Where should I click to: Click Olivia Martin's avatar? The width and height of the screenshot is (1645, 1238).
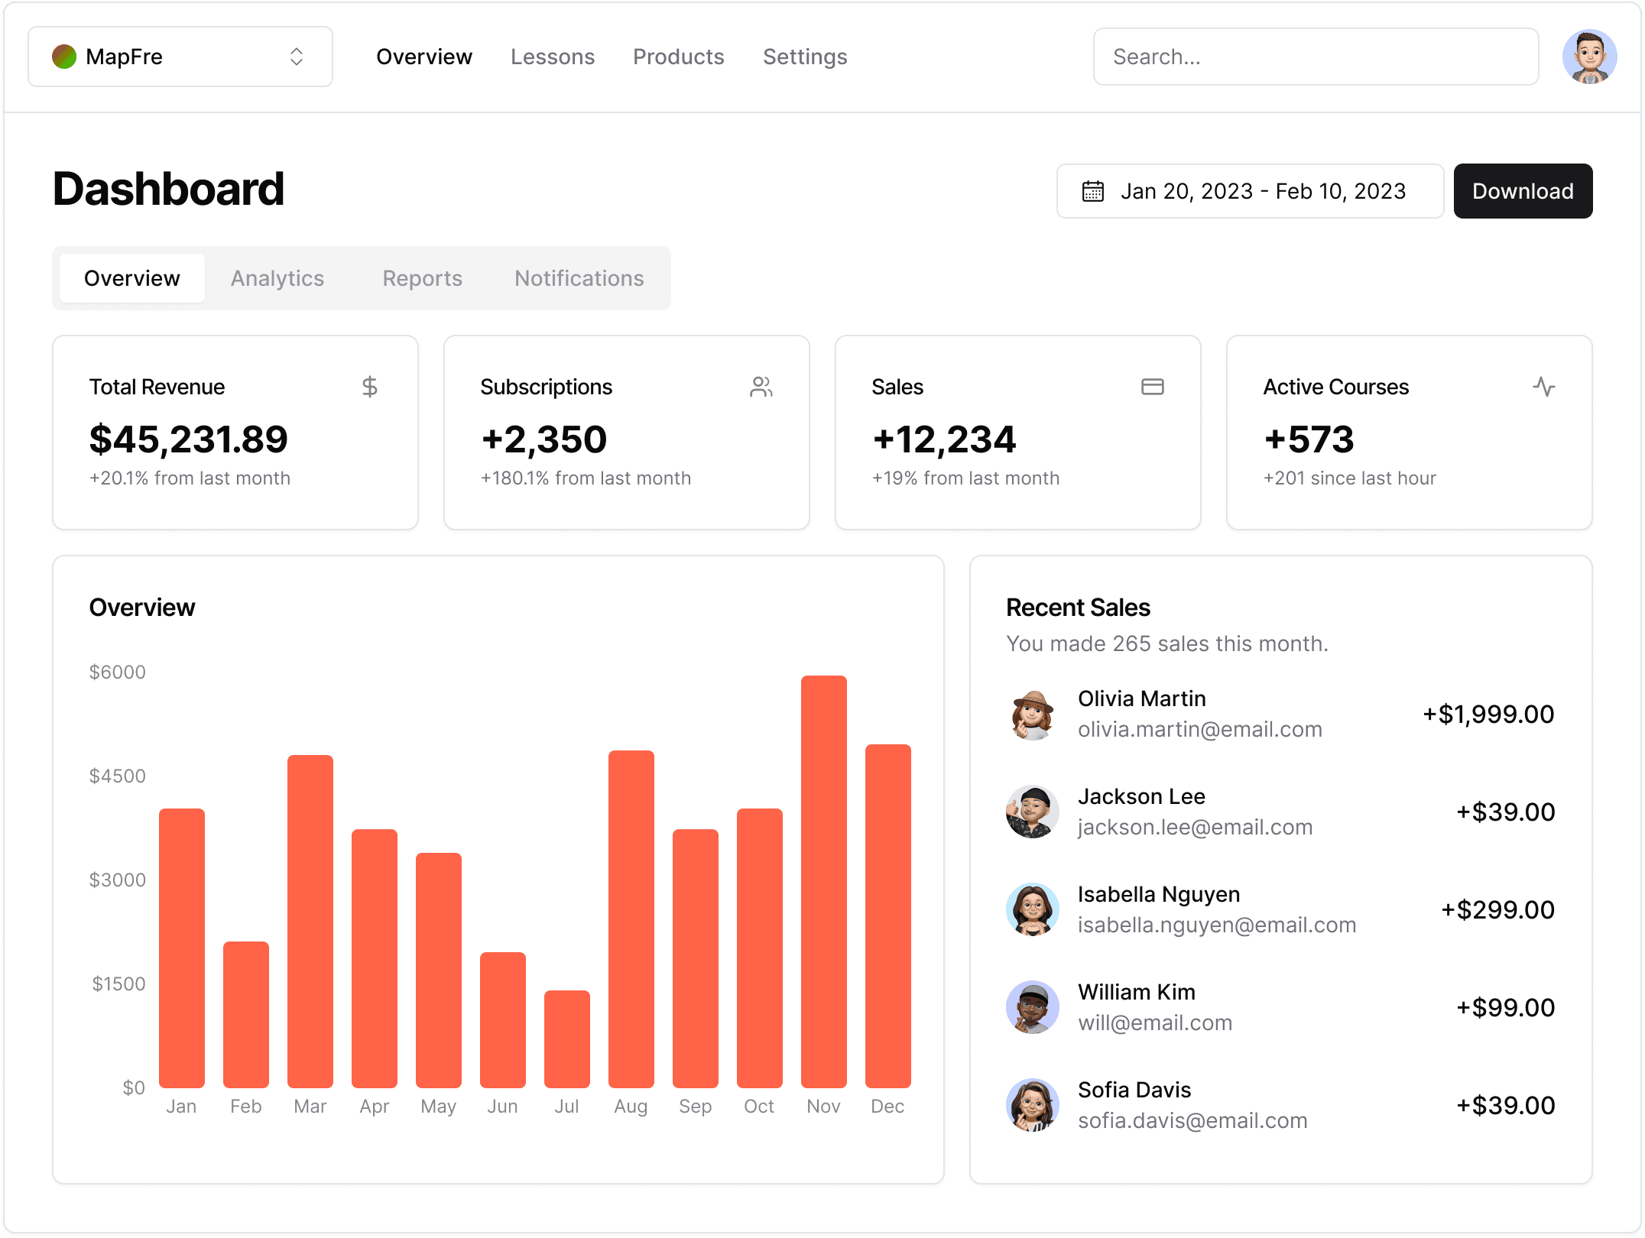pyautogui.click(x=1032, y=715)
